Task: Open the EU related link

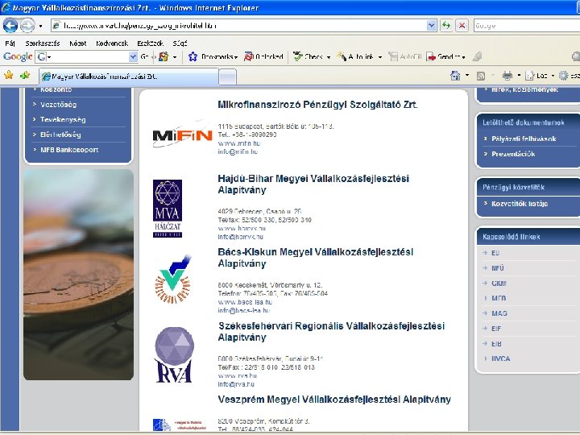Action: click(495, 253)
